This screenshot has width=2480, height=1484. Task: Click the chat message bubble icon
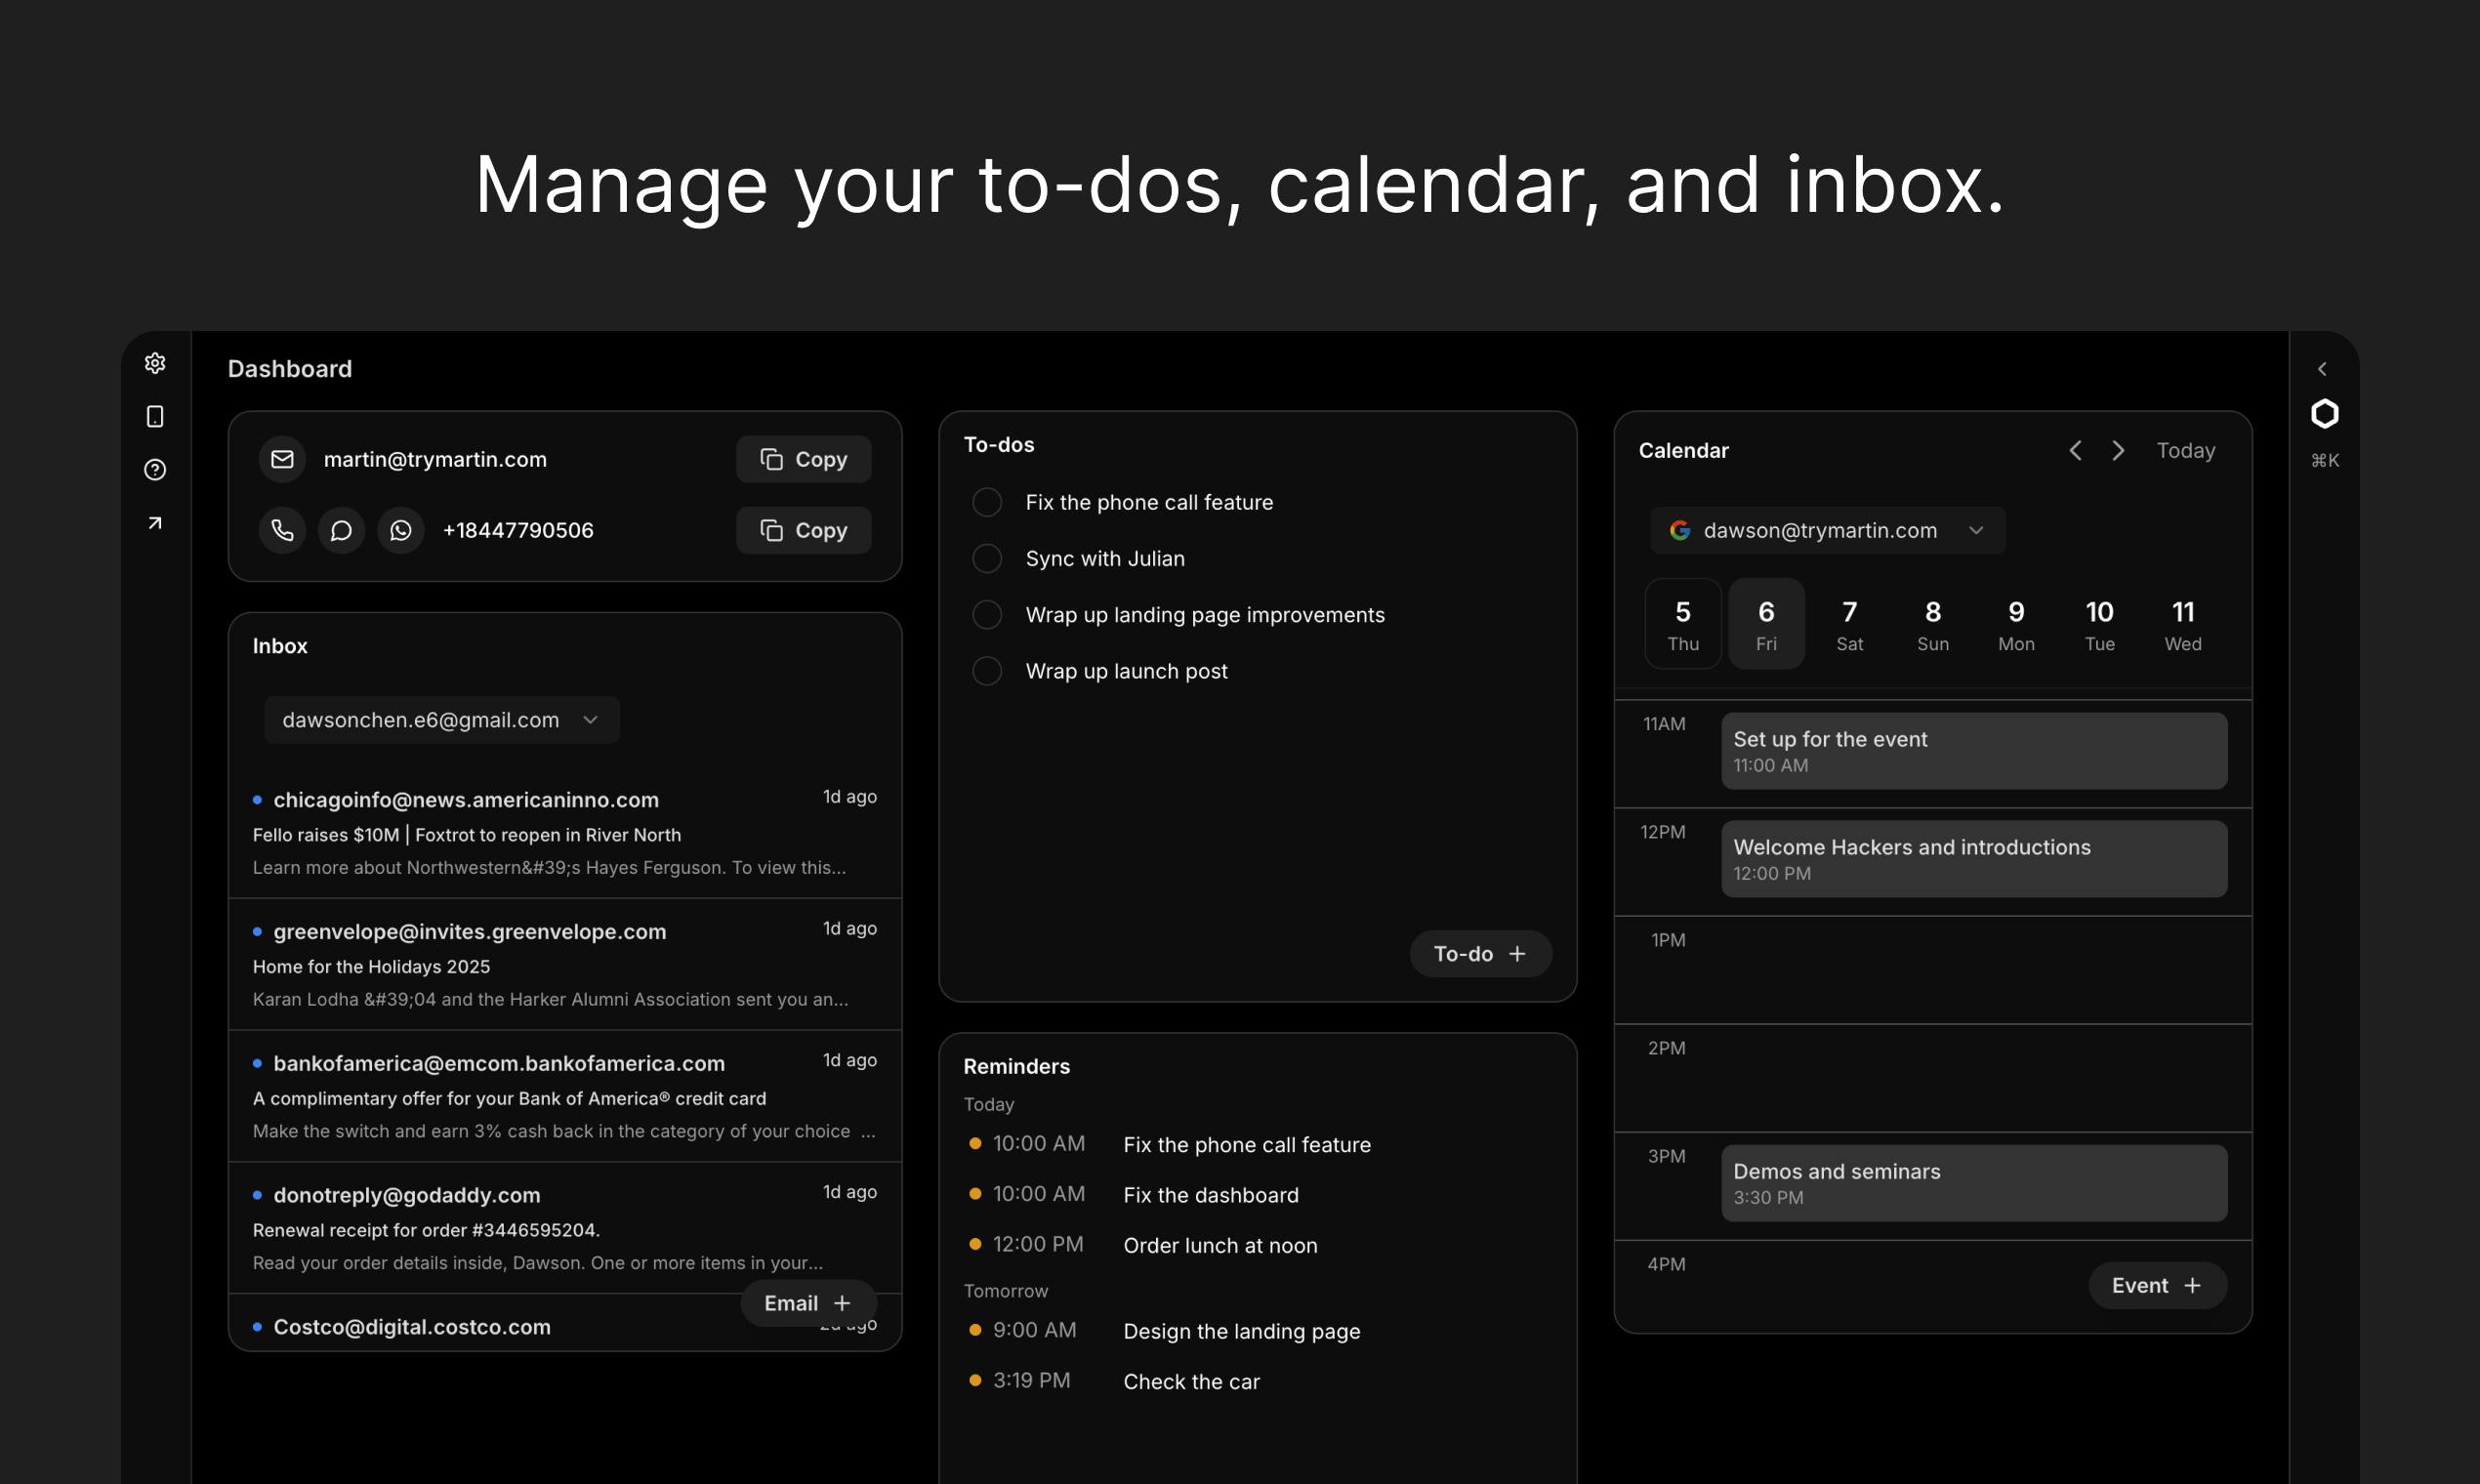(x=342, y=530)
